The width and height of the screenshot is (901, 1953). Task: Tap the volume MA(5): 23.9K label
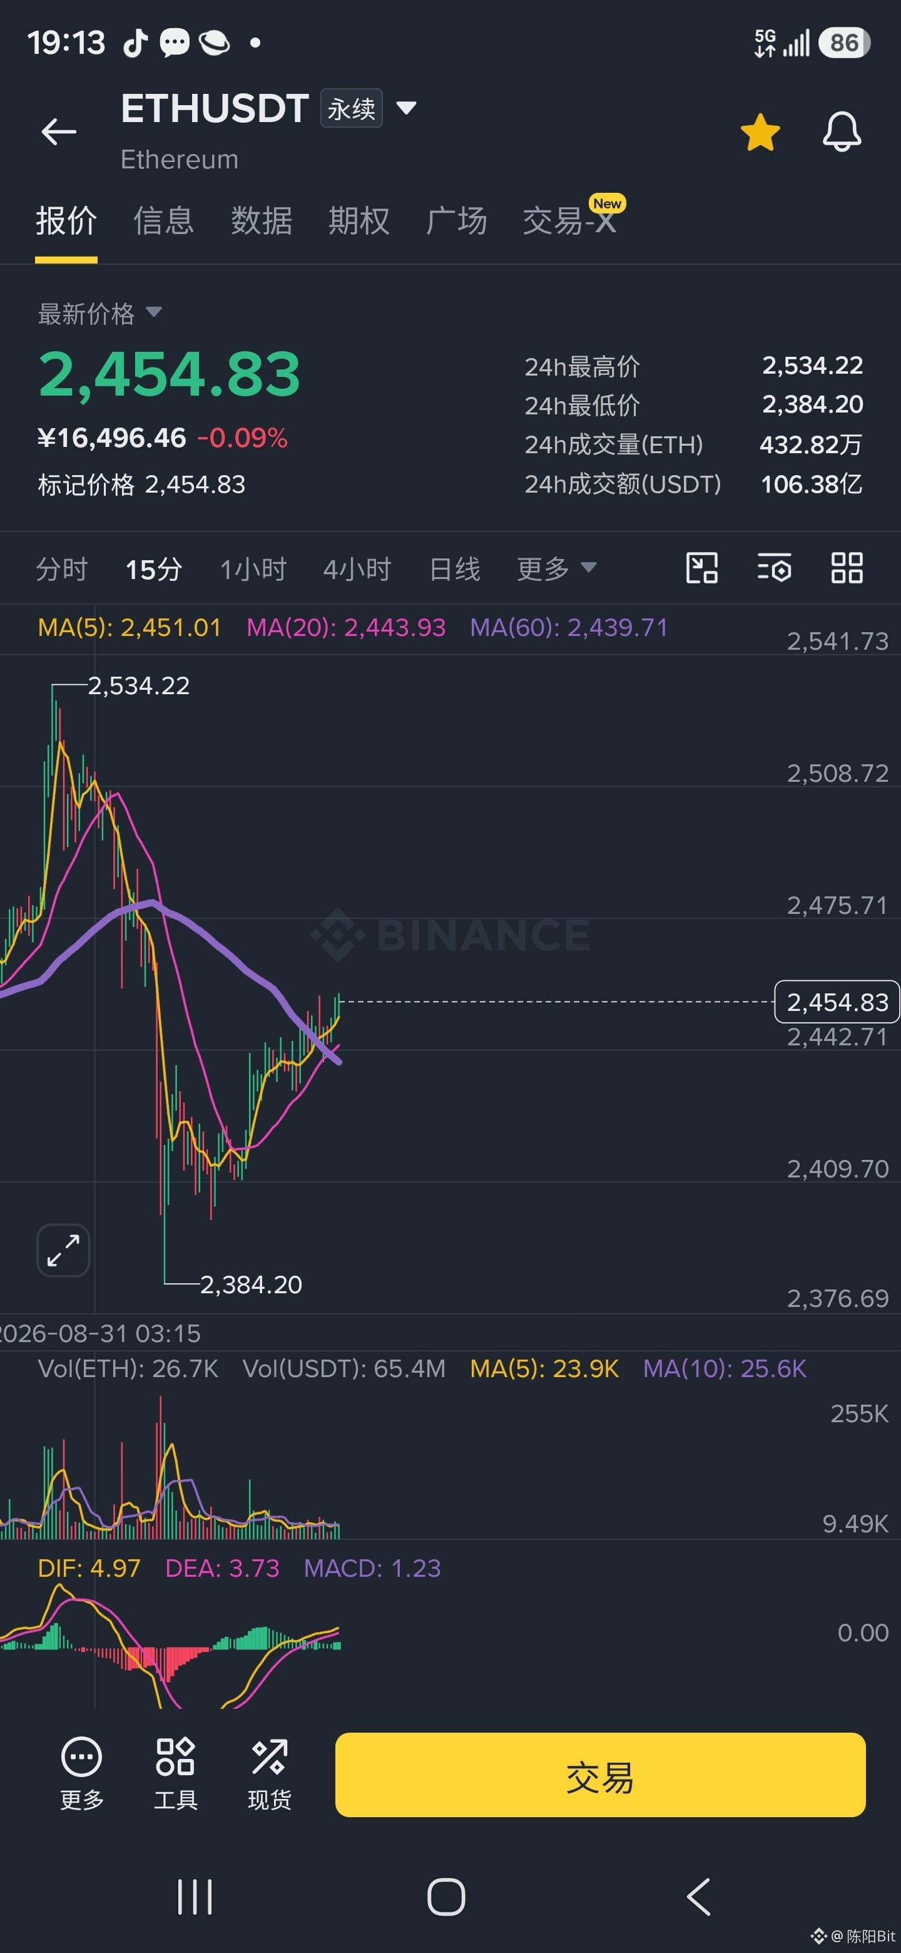coord(544,1368)
